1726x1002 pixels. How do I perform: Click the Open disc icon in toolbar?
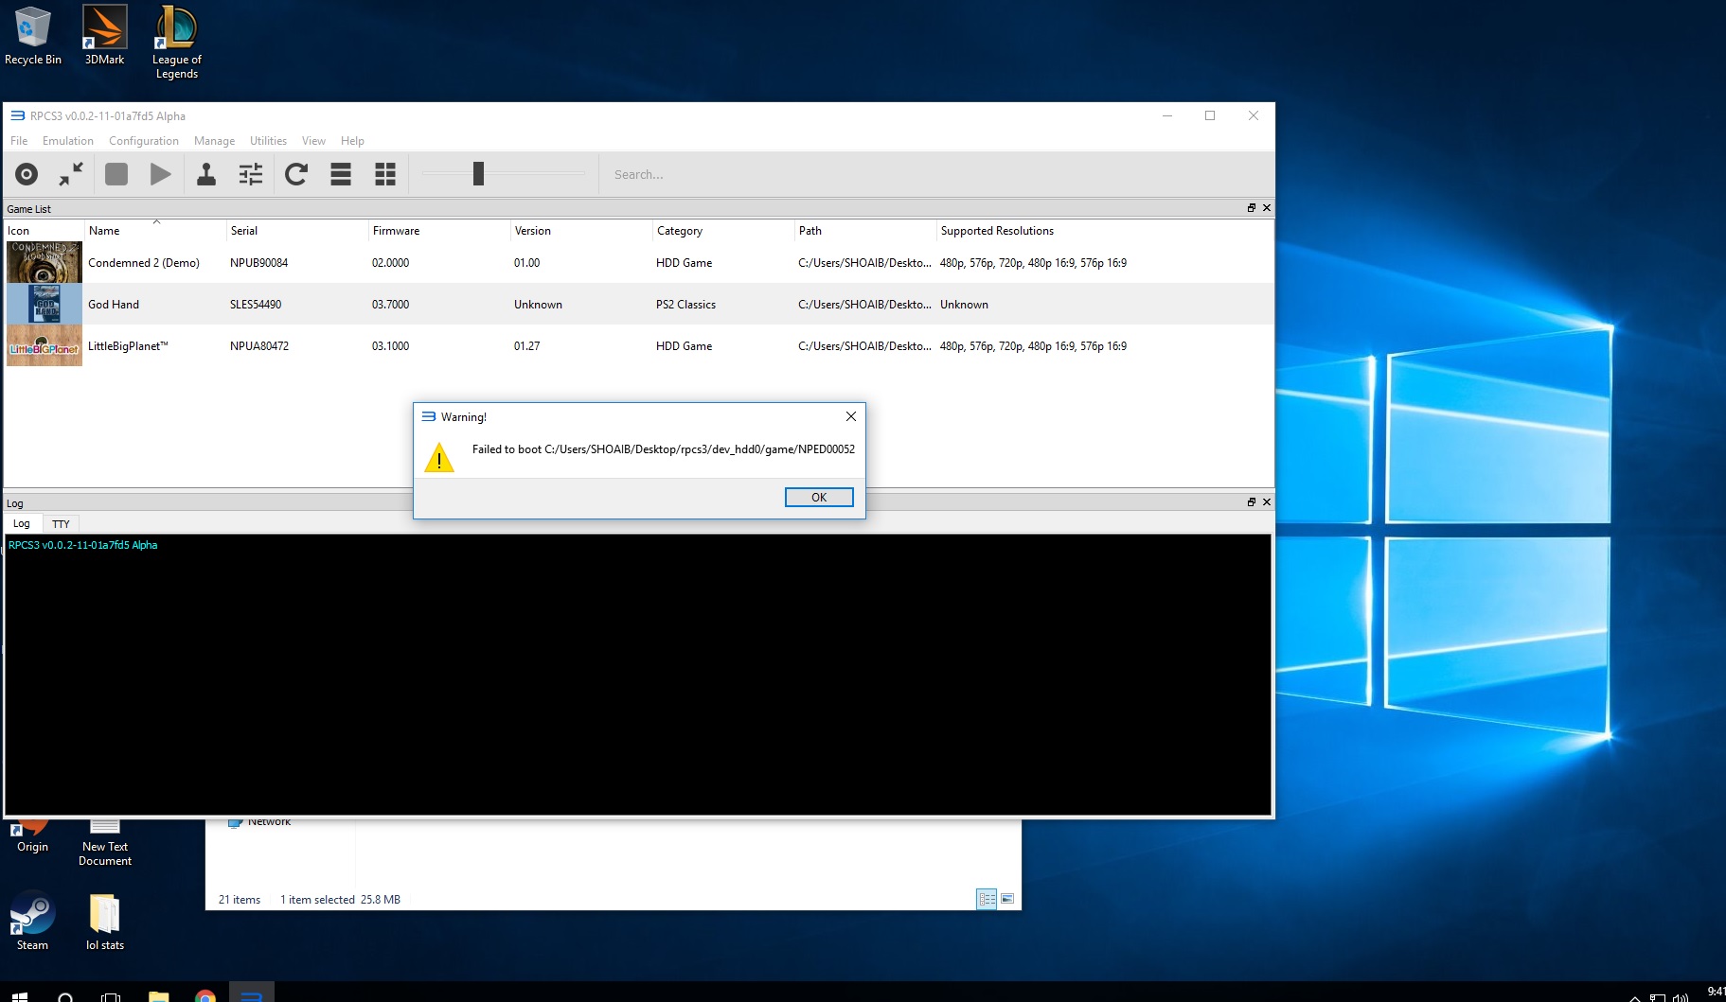point(27,174)
